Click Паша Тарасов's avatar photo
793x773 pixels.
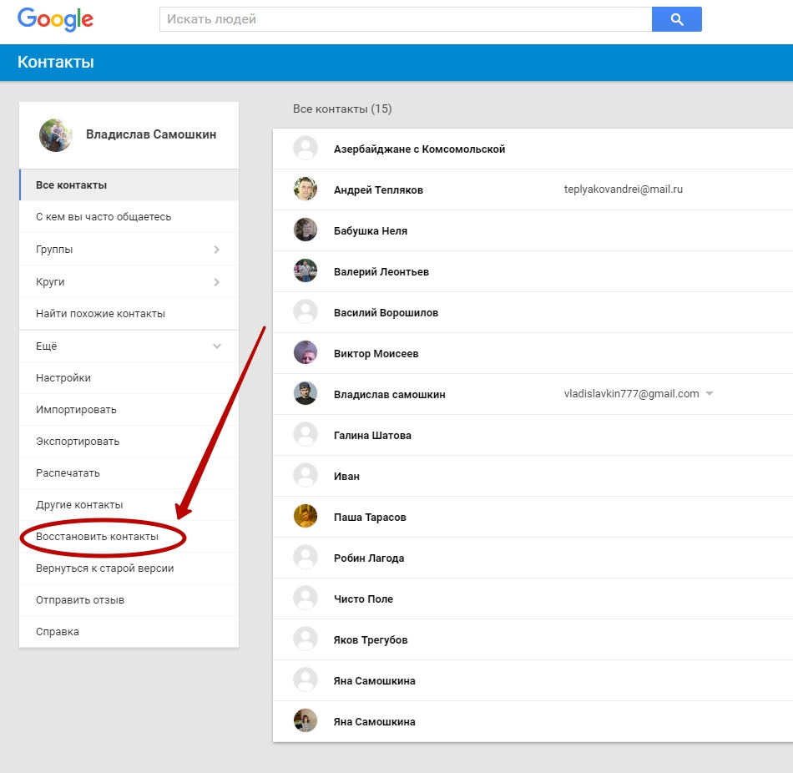click(306, 517)
